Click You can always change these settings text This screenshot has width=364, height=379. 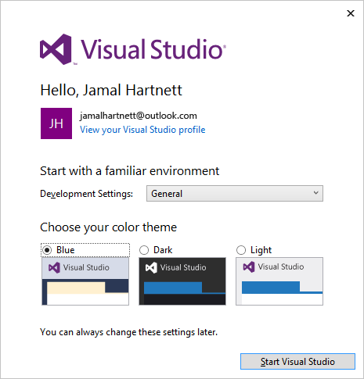(x=128, y=332)
